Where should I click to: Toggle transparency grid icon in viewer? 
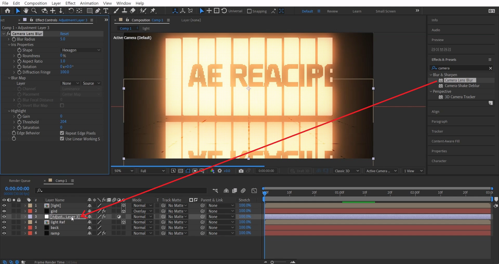click(x=181, y=171)
